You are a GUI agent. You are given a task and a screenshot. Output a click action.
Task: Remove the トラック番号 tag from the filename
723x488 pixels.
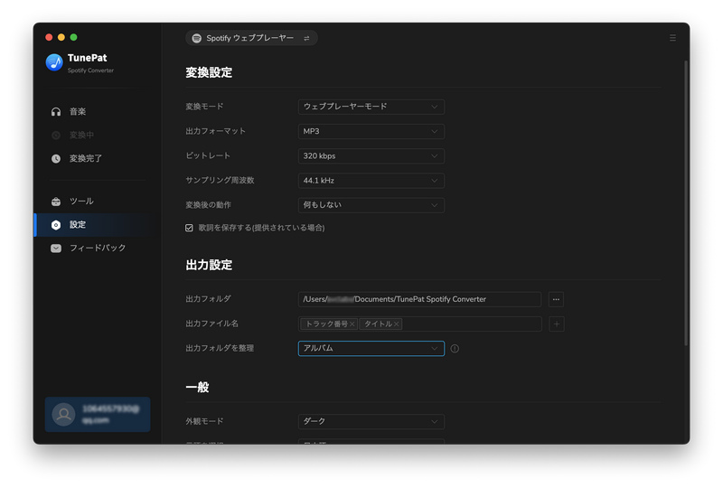(352, 324)
